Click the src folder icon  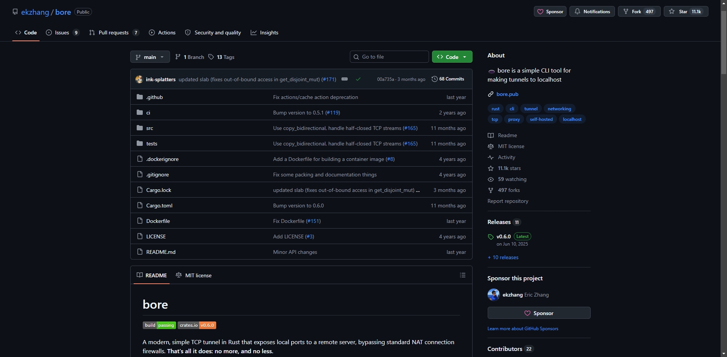(140, 128)
